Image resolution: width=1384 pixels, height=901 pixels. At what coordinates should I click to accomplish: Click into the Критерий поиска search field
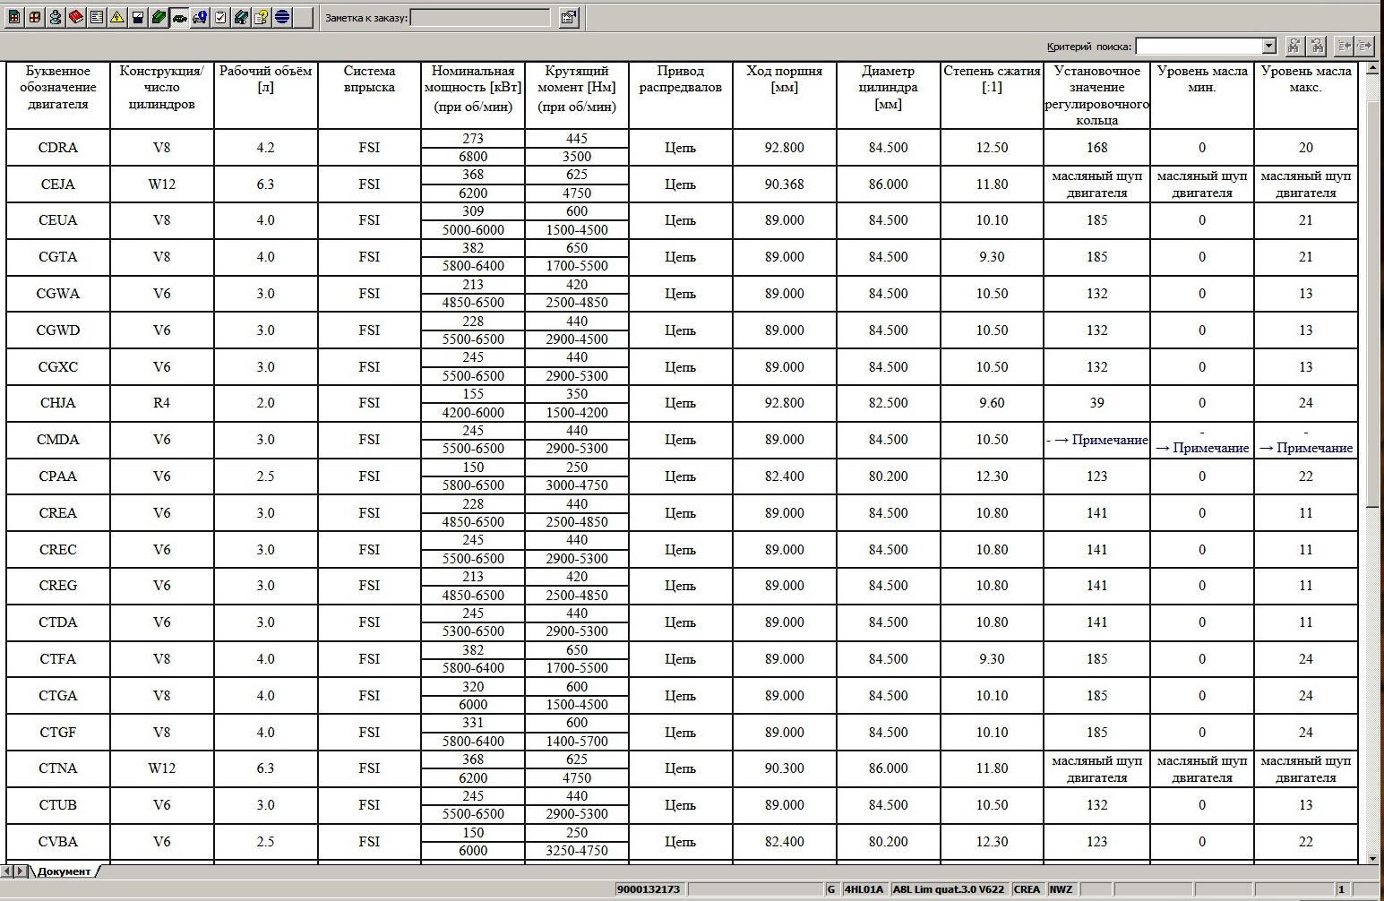(x=1198, y=46)
